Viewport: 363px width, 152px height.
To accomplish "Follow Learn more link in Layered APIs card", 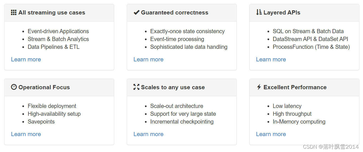I will tap(271, 59).
